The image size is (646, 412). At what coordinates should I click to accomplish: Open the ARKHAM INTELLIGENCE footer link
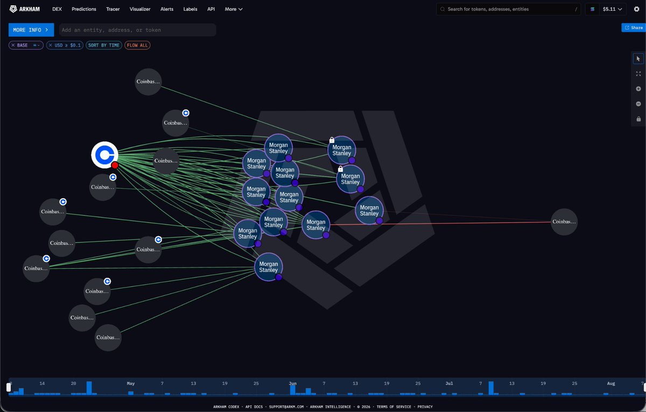click(x=330, y=407)
